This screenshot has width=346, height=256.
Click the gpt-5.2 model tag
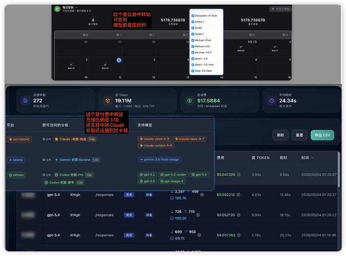coord(147,175)
